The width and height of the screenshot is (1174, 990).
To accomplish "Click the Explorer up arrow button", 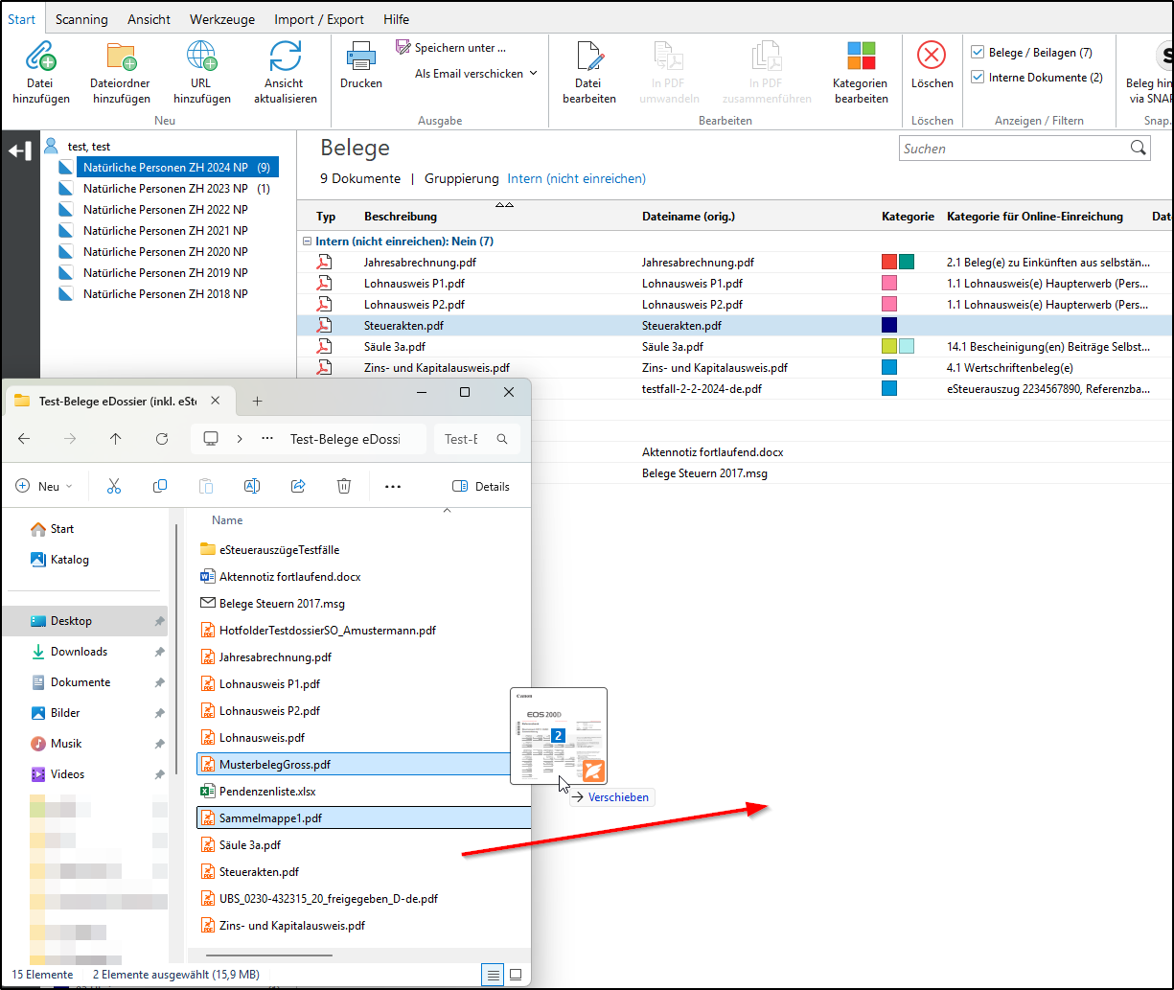I will (115, 438).
